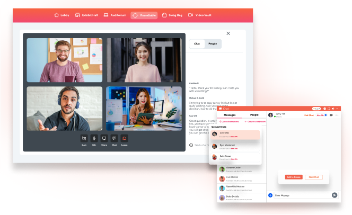Open the Swag Bag
The height and width of the screenshot is (215, 352).
point(172,15)
